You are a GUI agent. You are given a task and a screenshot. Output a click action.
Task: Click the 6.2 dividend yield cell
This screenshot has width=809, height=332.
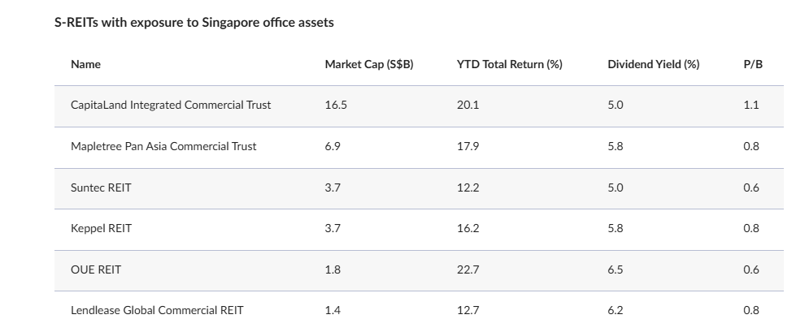point(615,310)
